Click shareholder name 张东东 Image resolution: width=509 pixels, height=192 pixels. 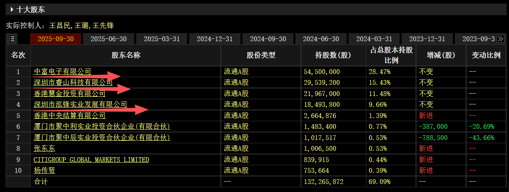coord(44,148)
